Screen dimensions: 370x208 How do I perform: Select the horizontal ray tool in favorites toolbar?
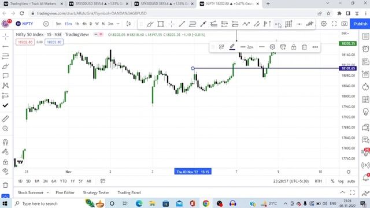pos(278,24)
